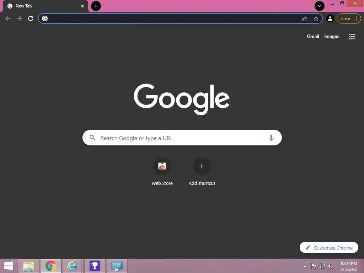Viewport: 364px width, 273px height.
Task: Click the magnifier icon in search box
Action: click(x=92, y=138)
